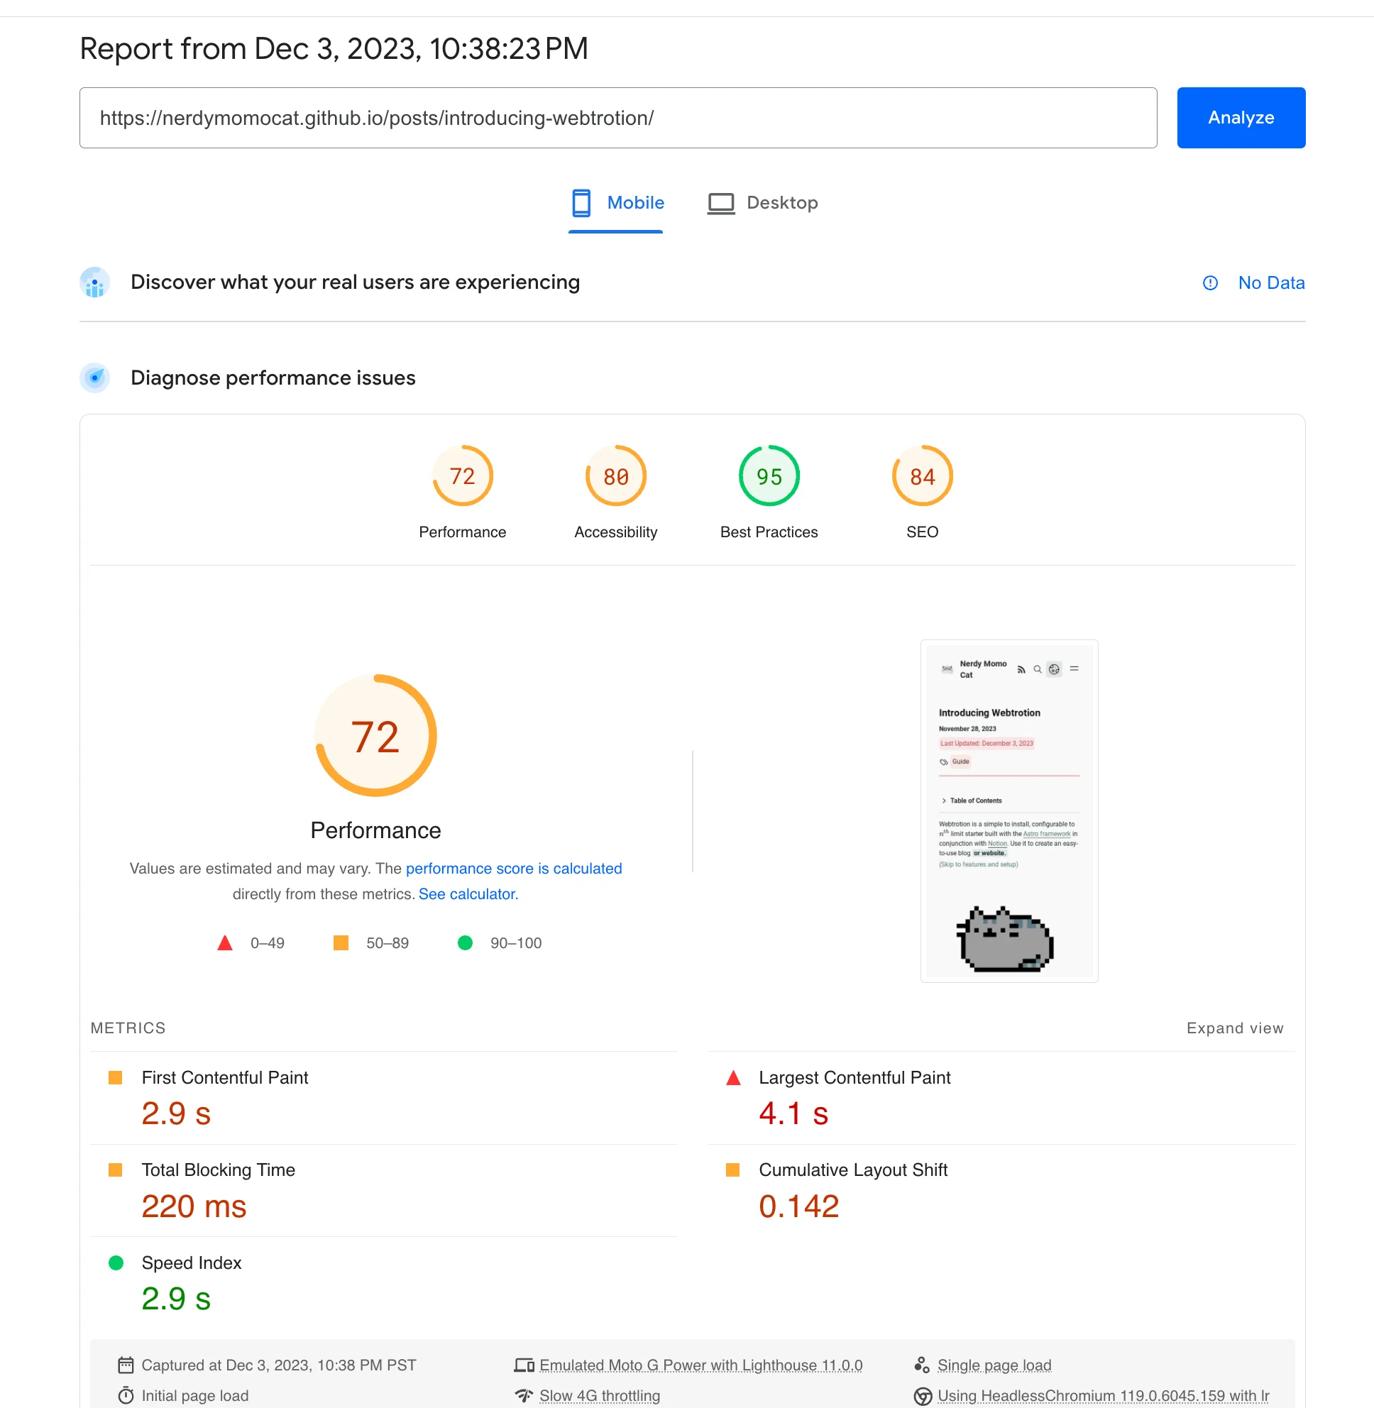Toggle Expand view for metrics

[1234, 1028]
